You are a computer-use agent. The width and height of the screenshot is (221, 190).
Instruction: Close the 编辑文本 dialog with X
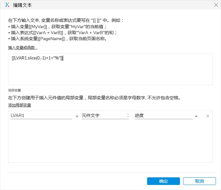(216, 5)
